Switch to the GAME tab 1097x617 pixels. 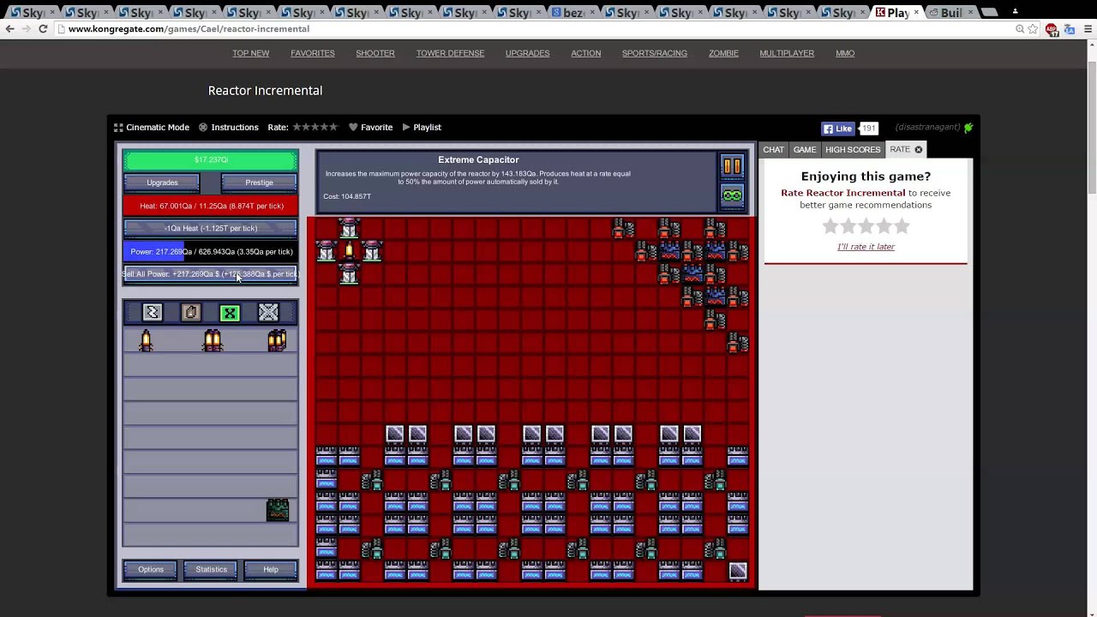[x=805, y=149]
